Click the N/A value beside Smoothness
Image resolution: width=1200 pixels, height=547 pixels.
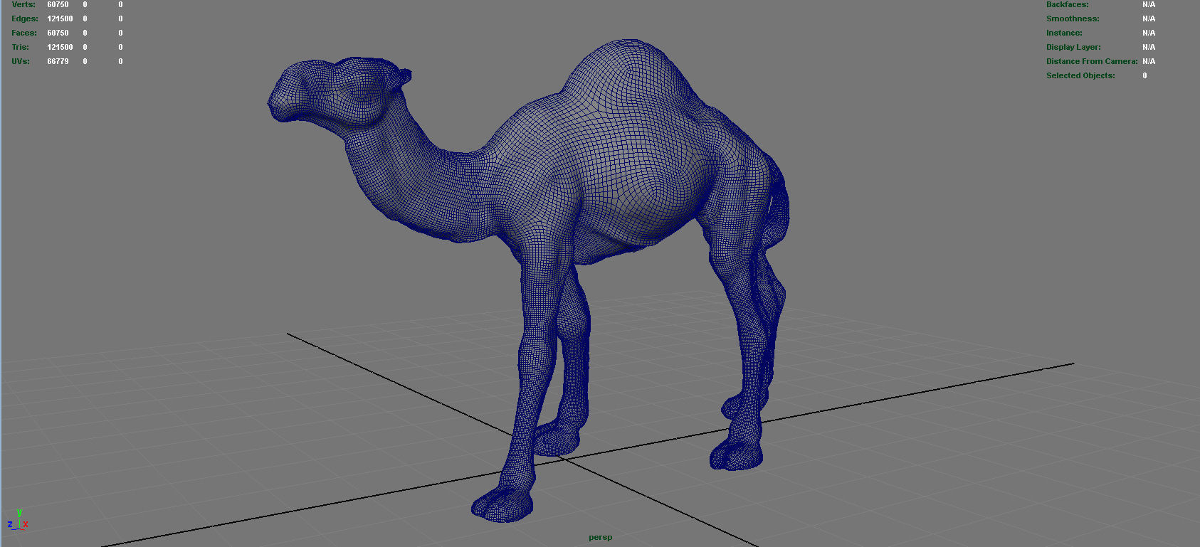1149,18
